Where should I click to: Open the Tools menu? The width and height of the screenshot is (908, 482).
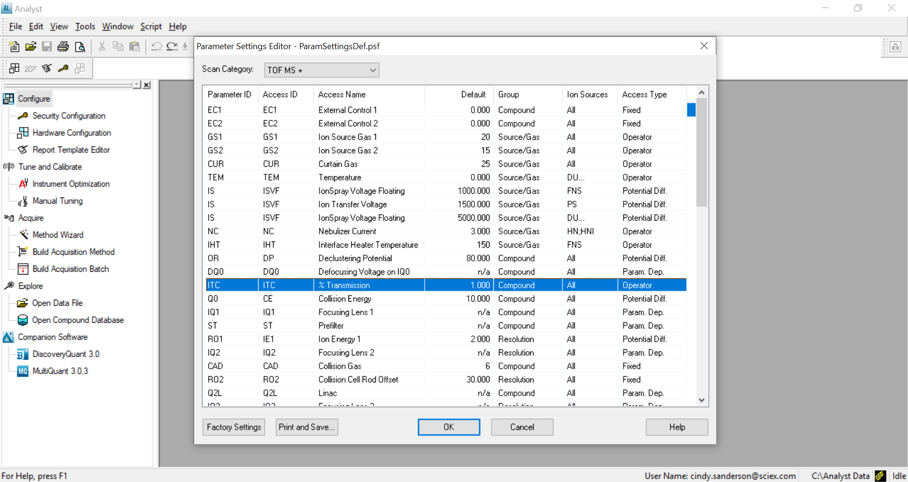coord(85,26)
